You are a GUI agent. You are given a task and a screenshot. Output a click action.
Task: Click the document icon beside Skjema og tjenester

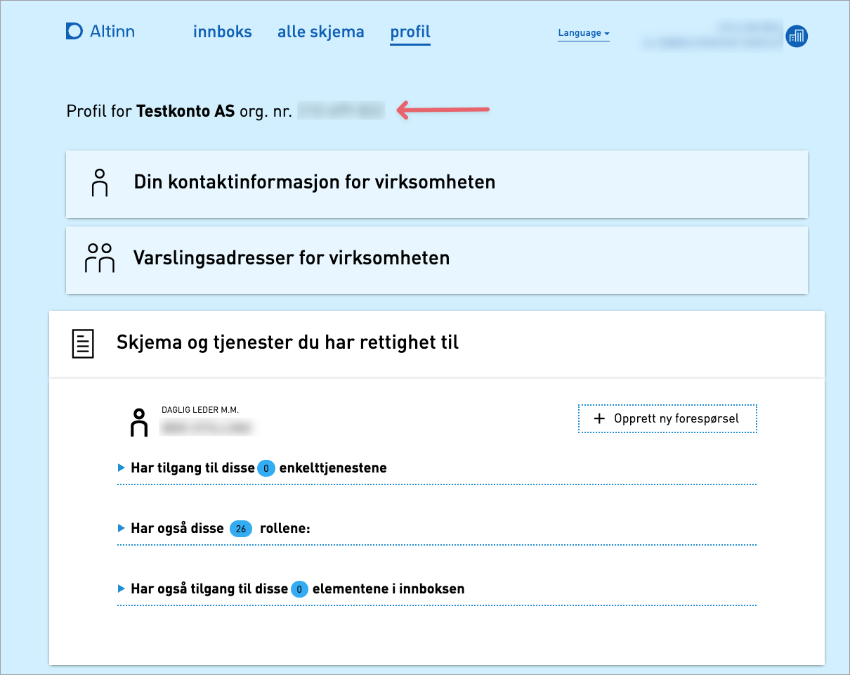[x=82, y=343]
